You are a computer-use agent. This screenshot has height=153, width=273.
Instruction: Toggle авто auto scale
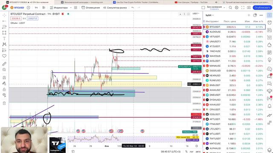coord(198,151)
